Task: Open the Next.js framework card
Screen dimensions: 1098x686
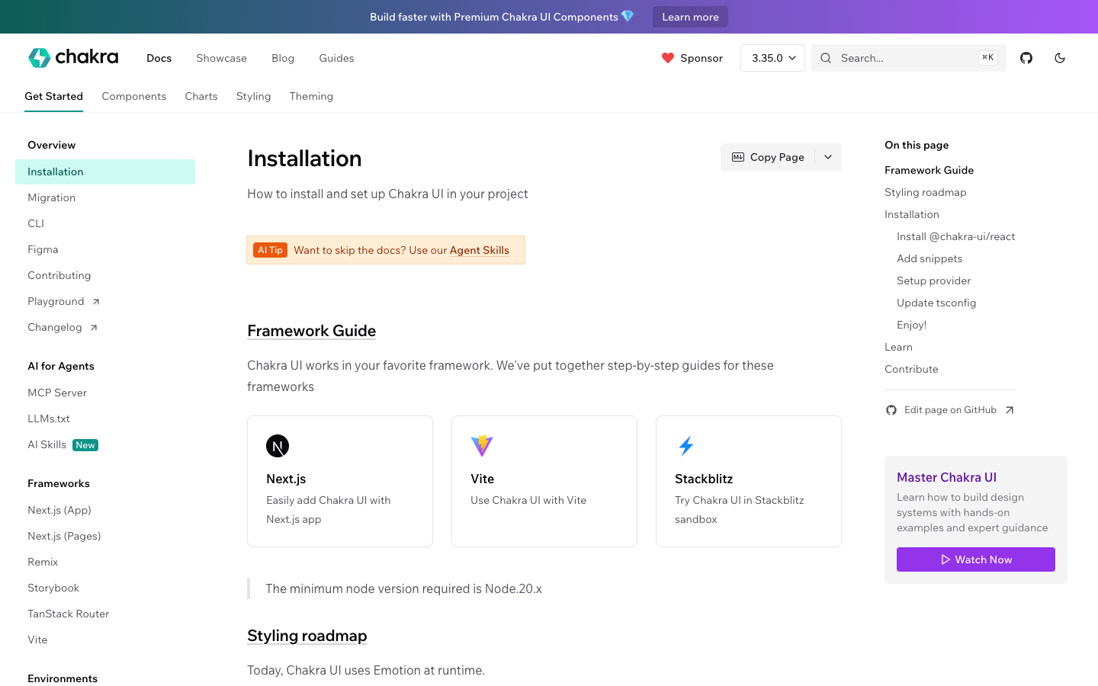Action: [x=340, y=481]
